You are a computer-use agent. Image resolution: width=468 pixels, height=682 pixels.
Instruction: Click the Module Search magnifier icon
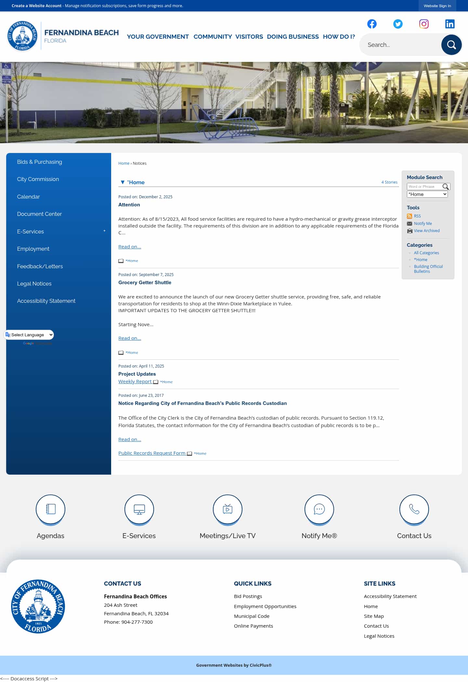tap(446, 187)
